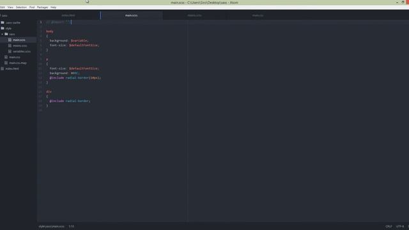This screenshot has height=230, width=409.
Task: Switch to the mixins.scss tab
Action: [x=194, y=15]
